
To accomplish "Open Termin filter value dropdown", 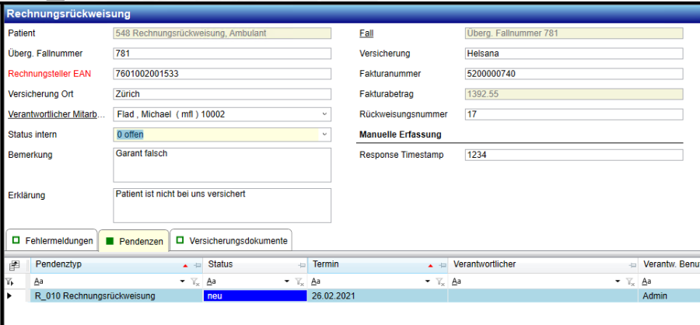I will 427,281.
